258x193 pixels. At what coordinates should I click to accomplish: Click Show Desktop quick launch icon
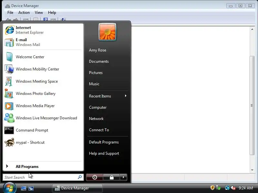click(x=23, y=188)
